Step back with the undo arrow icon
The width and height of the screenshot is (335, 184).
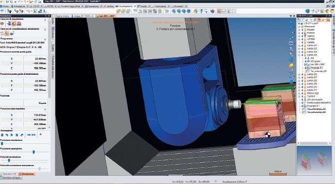(x=7, y=135)
